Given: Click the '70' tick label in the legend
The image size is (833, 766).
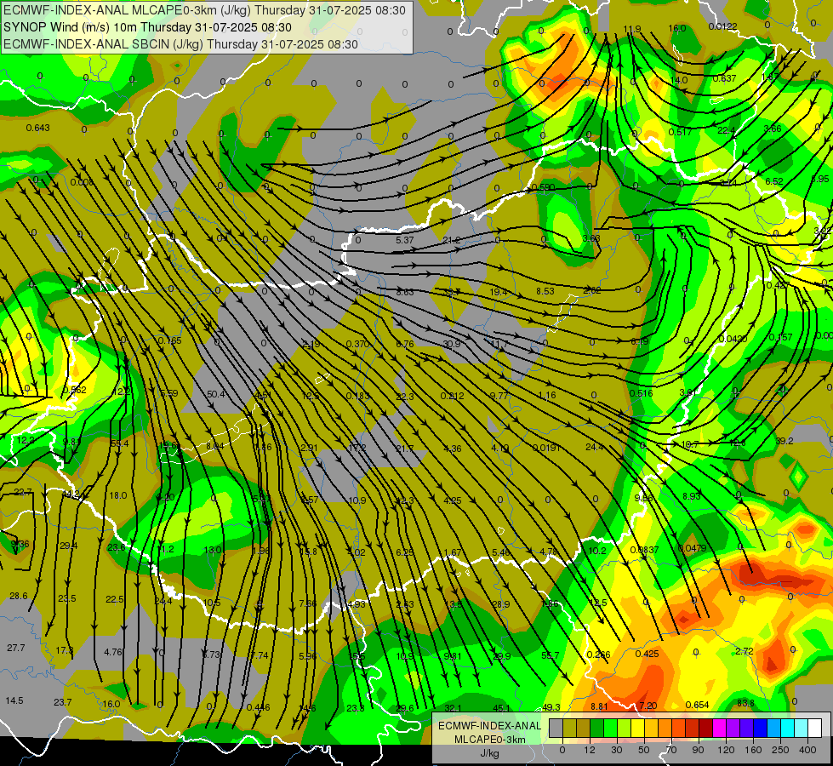Looking at the screenshot, I should [671, 750].
